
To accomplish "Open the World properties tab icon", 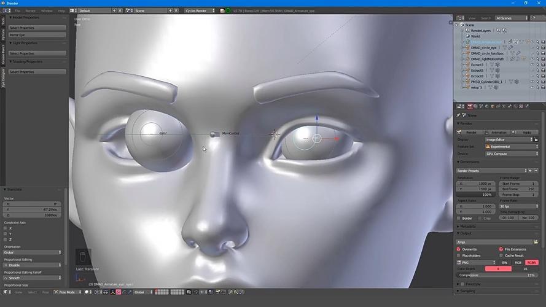I will [x=486, y=106].
